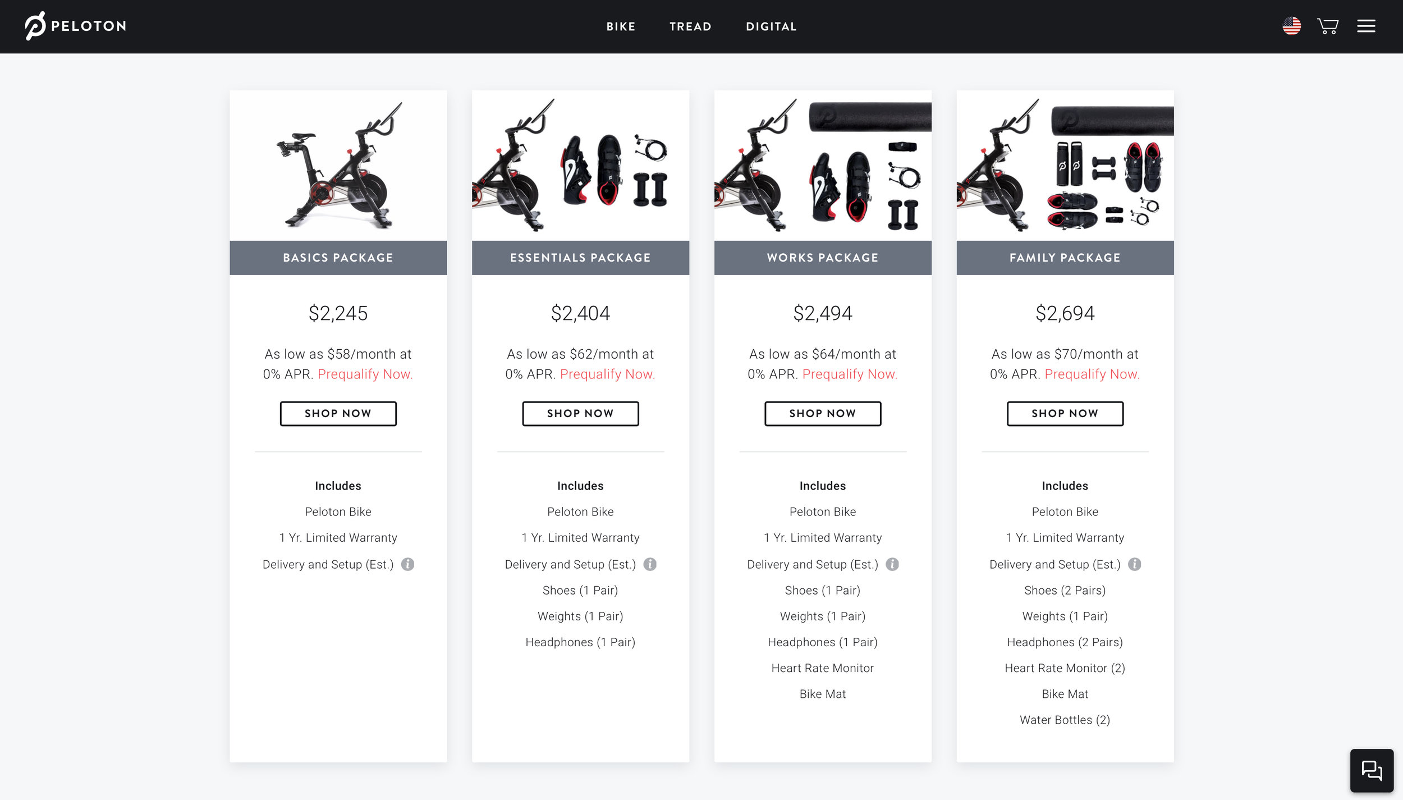This screenshot has width=1403, height=800.
Task: Click the Peloton logo in the header
Action: pos(76,26)
